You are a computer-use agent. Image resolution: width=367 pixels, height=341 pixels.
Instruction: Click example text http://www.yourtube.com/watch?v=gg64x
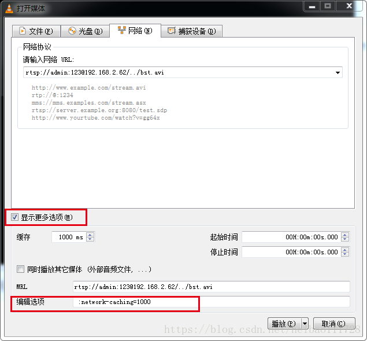click(96, 118)
